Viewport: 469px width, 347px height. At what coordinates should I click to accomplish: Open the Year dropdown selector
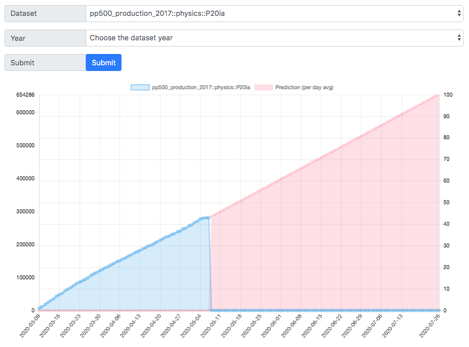point(275,38)
